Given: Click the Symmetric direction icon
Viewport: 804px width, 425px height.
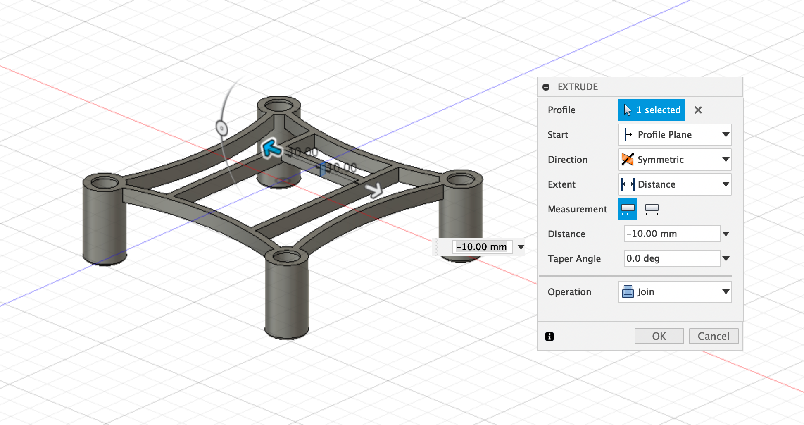Looking at the screenshot, I should click(626, 160).
